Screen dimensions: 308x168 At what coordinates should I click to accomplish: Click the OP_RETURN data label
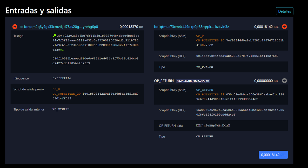pos(171,126)
